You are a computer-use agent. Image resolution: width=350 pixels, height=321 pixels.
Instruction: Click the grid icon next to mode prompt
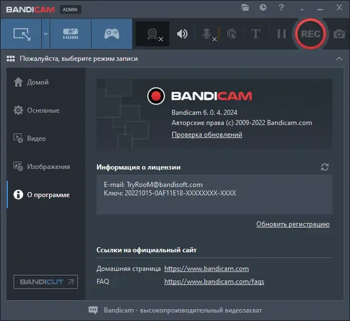point(11,59)
